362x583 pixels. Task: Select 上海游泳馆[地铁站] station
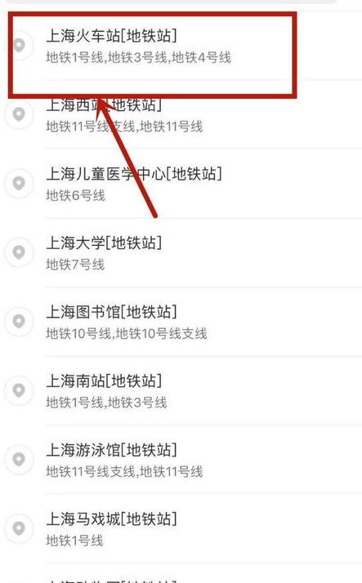coord(181,459)
